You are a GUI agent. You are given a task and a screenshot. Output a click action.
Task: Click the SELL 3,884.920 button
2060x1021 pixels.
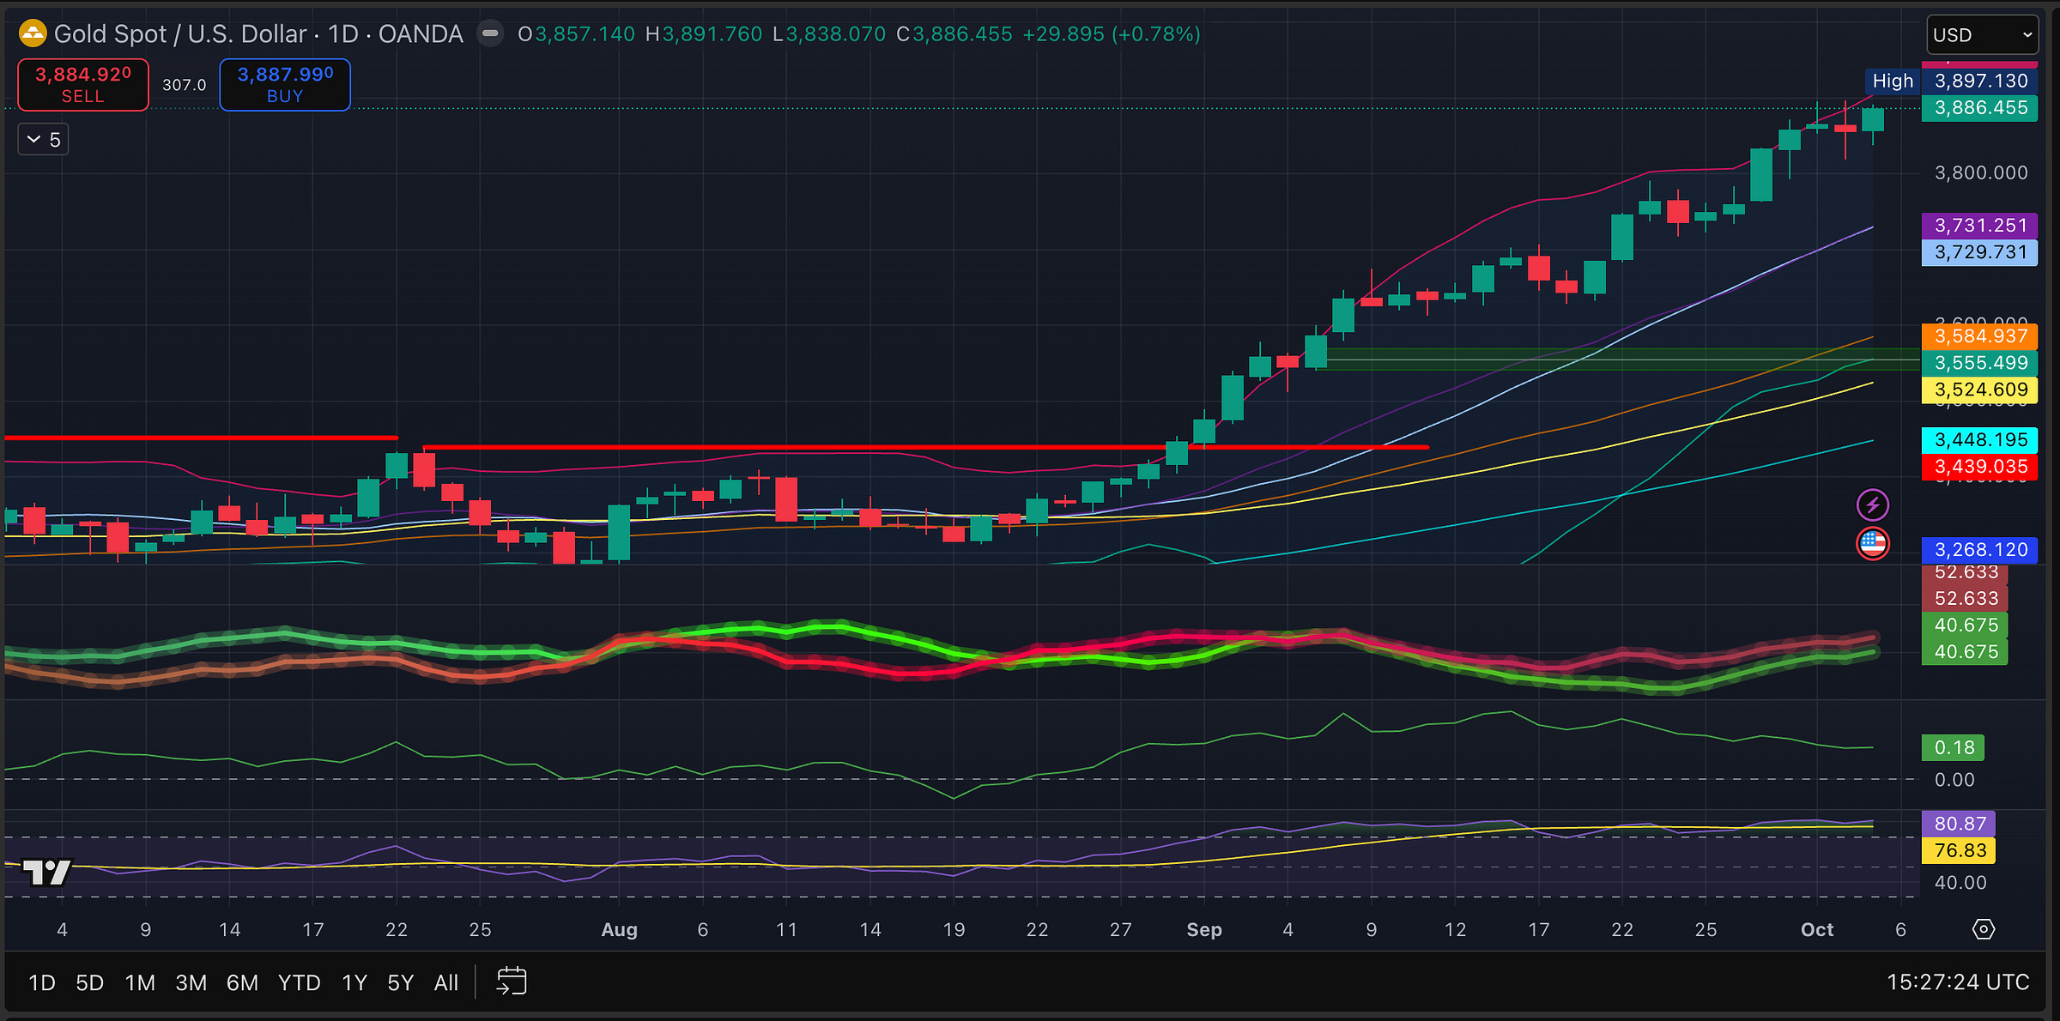coord(83,85)
